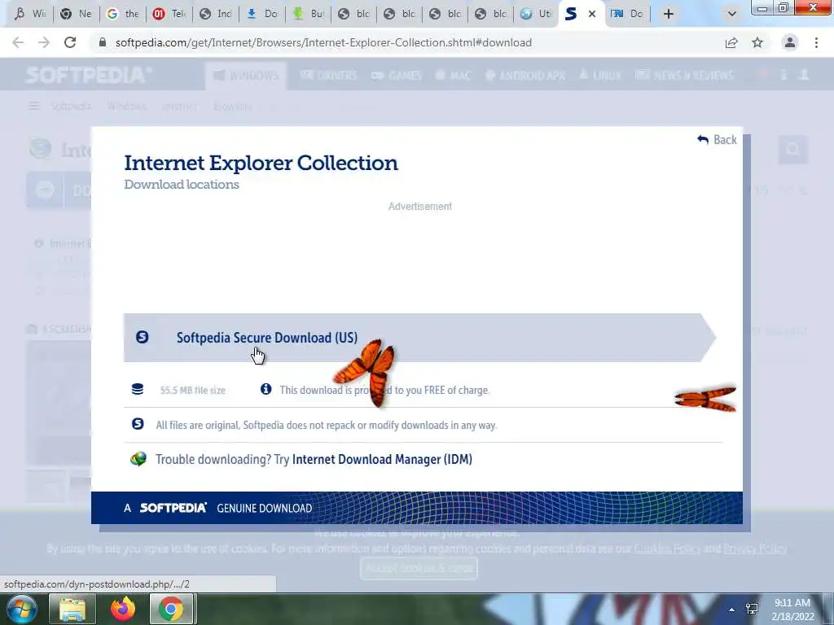
Task: Switch to the 'Bu' tab
Action: [309, 14]
